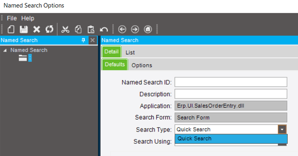298x156 pixels.
Task: Switch to the Detail tab
Action: [x=111, y=52]
